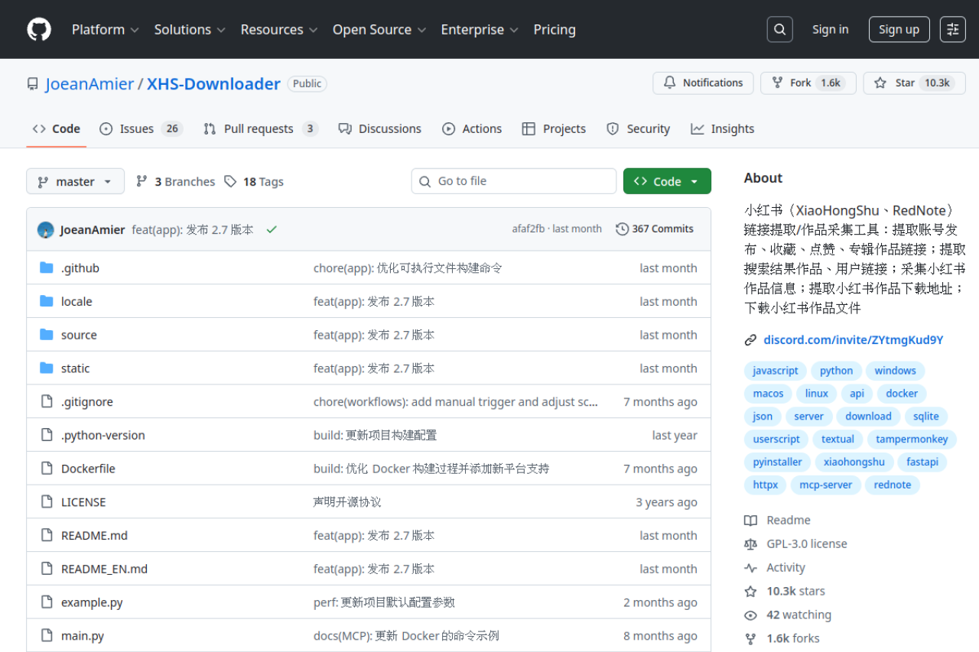Open the Readme via book icon

pyautogui.click(x=750, y=520)
